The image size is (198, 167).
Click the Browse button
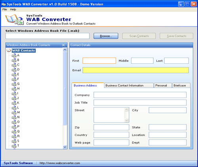[106, 36]
